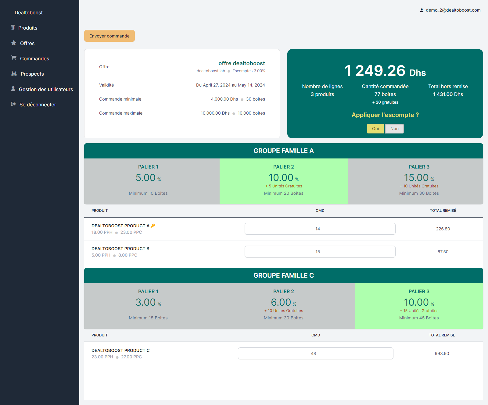Focus the quantity field for Product C
Screen dimensions: 488x405
[x=316, y=353]
